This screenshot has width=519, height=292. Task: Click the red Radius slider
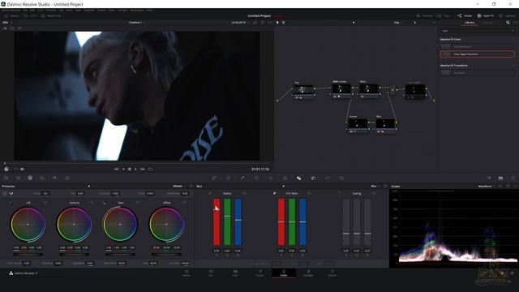[x=217, y=221]
